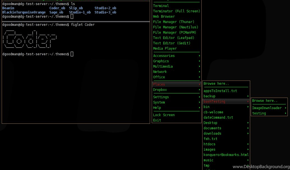Expand the Settings submenu
290x170 pixels.
coord(176,97)
